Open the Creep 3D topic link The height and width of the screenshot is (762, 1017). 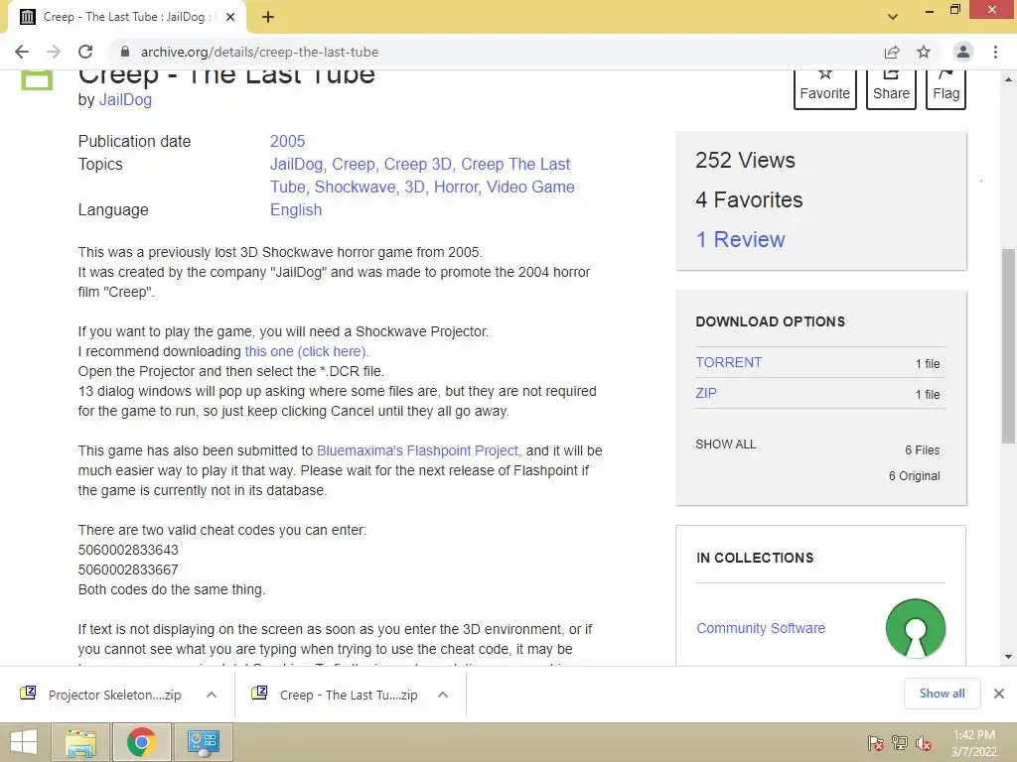pyautogui.click(x=418, y=164)
